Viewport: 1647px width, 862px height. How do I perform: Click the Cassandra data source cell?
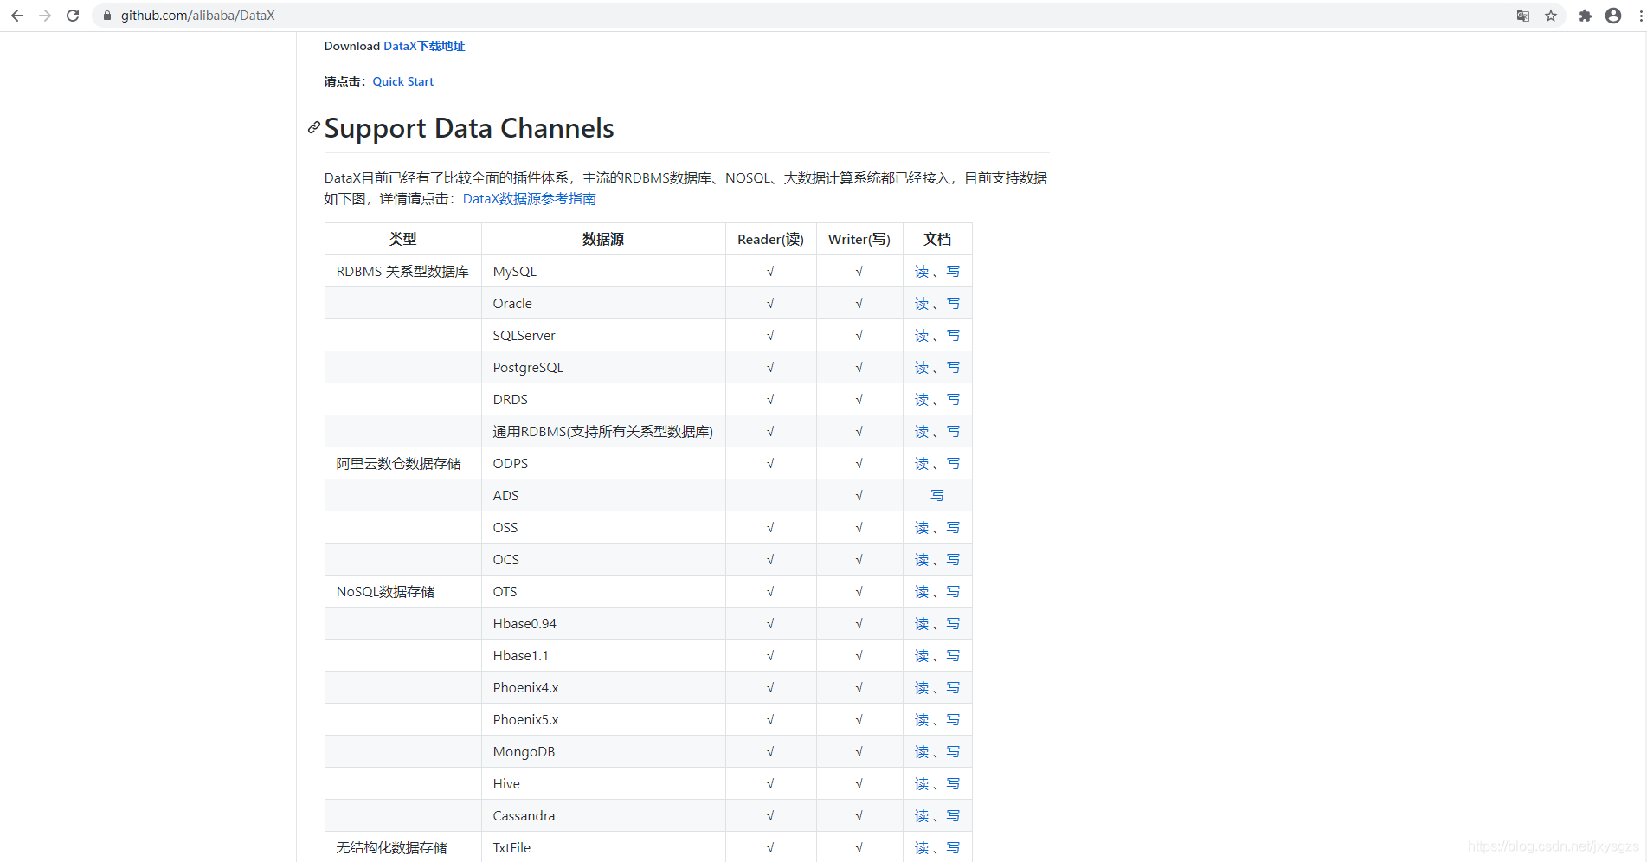[603, 816]
